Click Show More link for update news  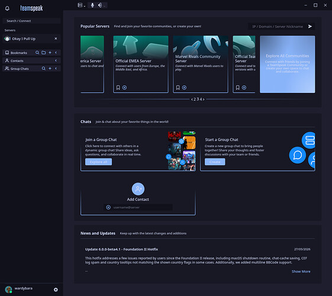click(x=301, y=272)
